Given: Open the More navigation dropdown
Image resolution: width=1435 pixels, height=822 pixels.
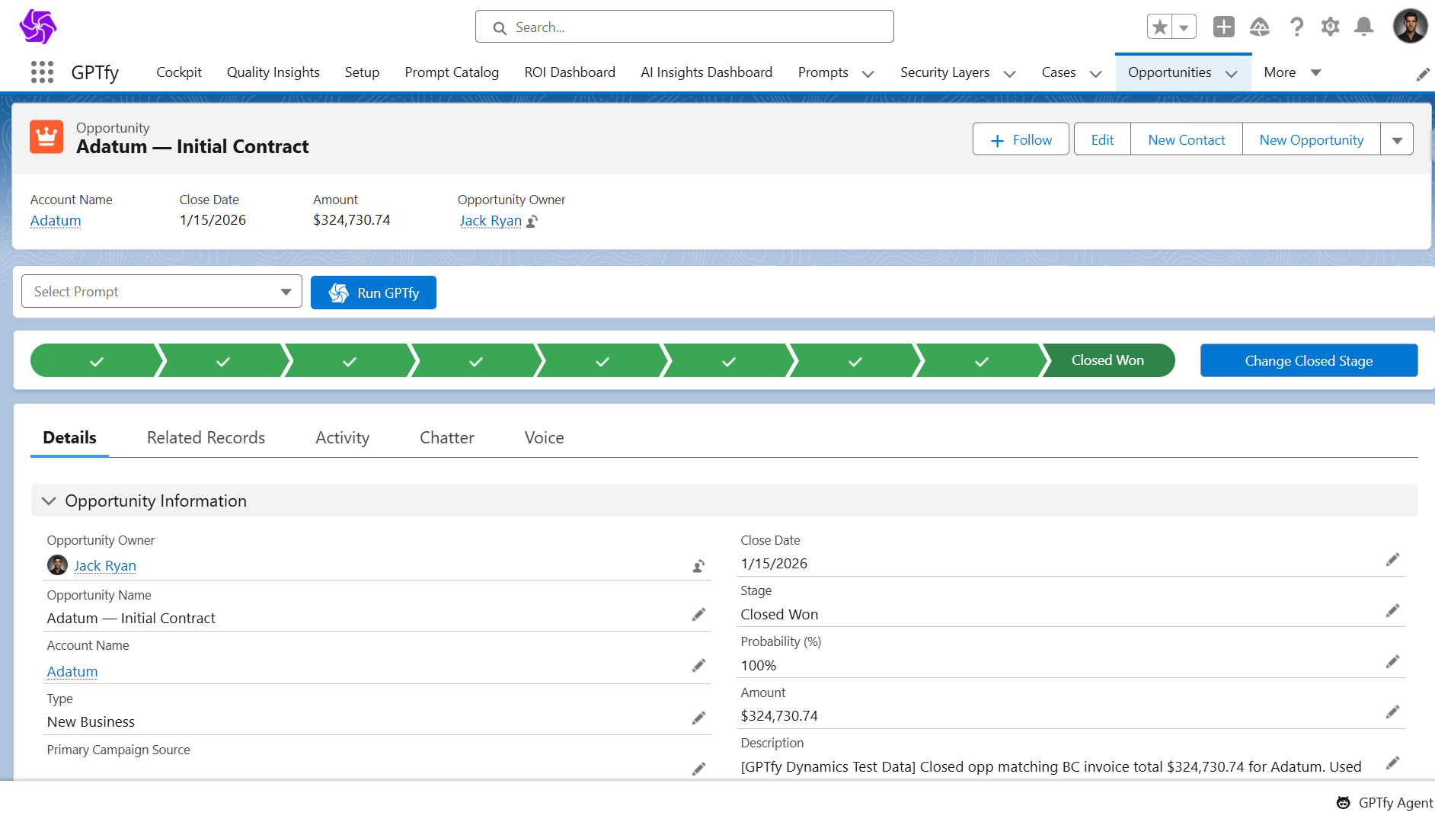Looking at the screenshot, I should click(x=1292, y=72).
